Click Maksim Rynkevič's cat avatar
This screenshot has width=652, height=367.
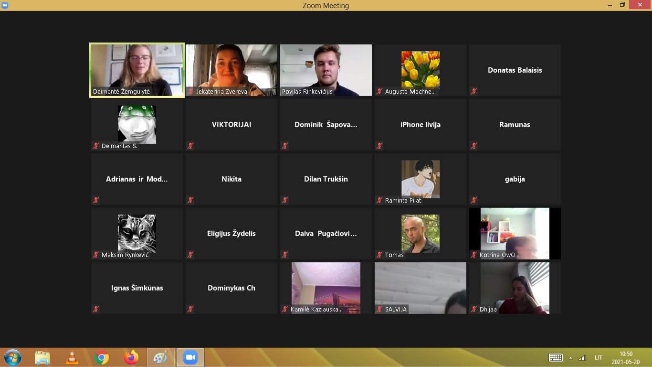137,233
